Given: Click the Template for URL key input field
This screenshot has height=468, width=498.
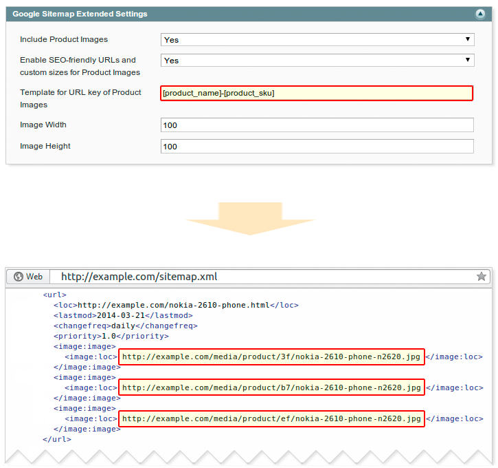Looking at the screenshot, I should click(x=317, y=93).
